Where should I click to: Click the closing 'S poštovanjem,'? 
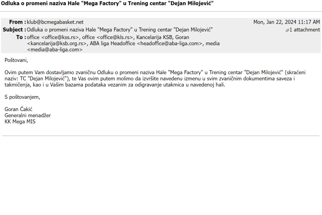(x=23, y=97)
